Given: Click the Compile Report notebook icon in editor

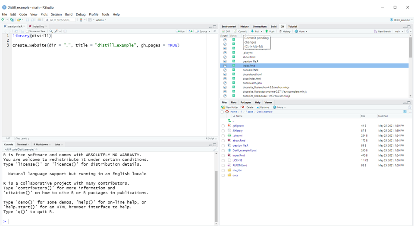Looking at the screenshot, I should coord(65,31).
